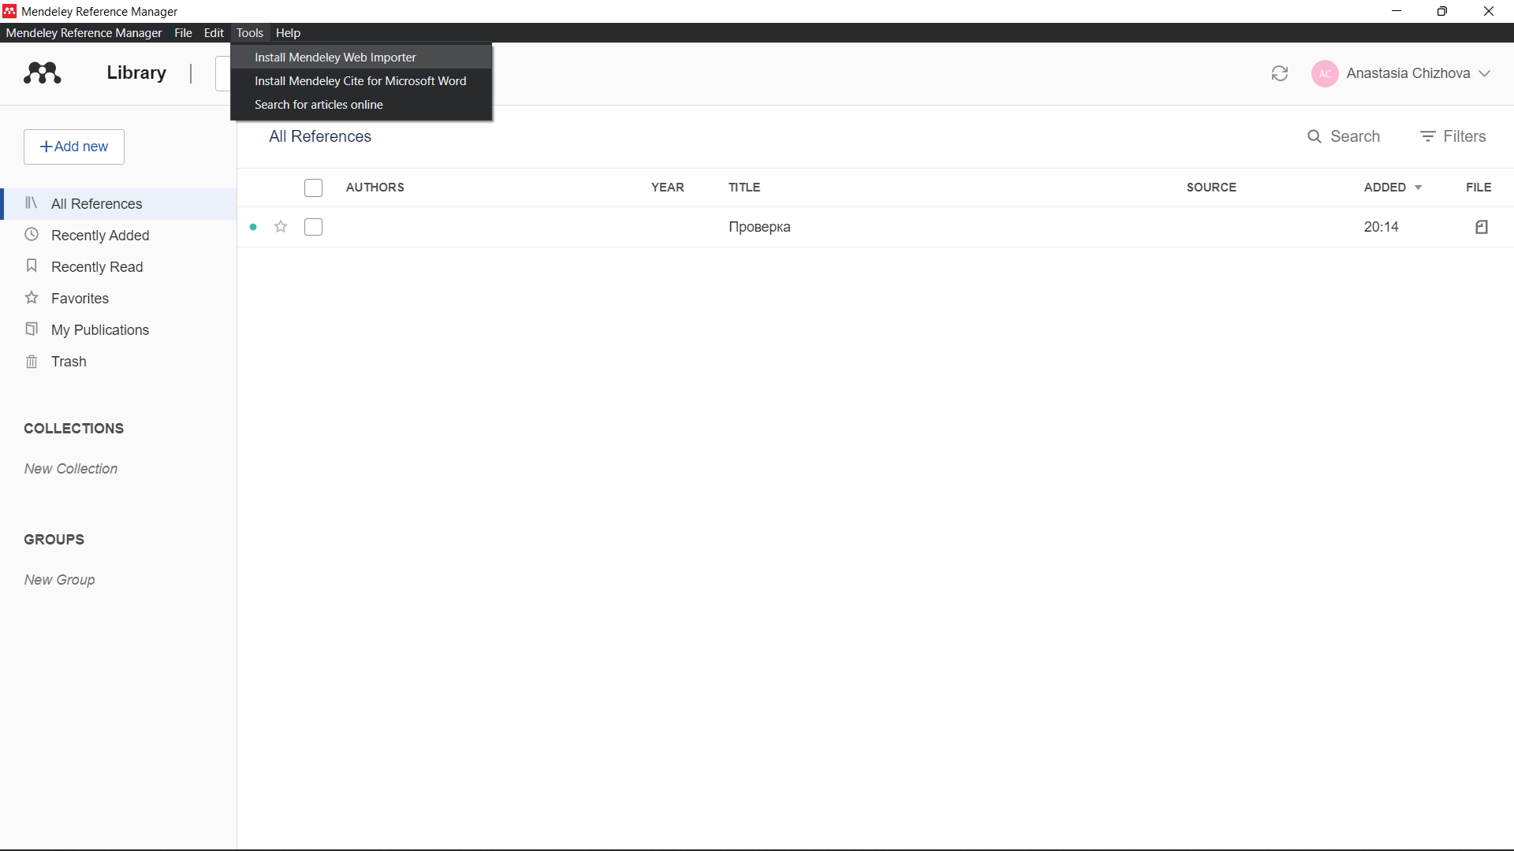Click the Recently Read bookmark icon

[32, 266]
